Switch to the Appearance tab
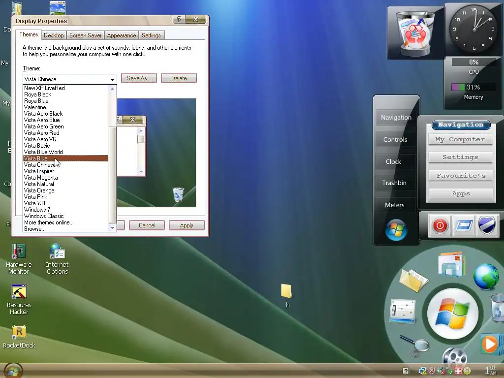Image resolution: width=504 pixels, height=378 pixels. pyautogui.click(x=122, y=35)
